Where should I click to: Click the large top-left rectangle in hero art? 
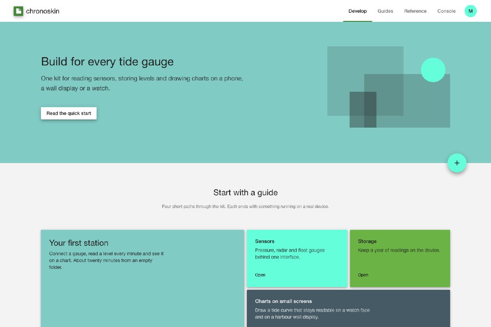[x=365, y=81]
